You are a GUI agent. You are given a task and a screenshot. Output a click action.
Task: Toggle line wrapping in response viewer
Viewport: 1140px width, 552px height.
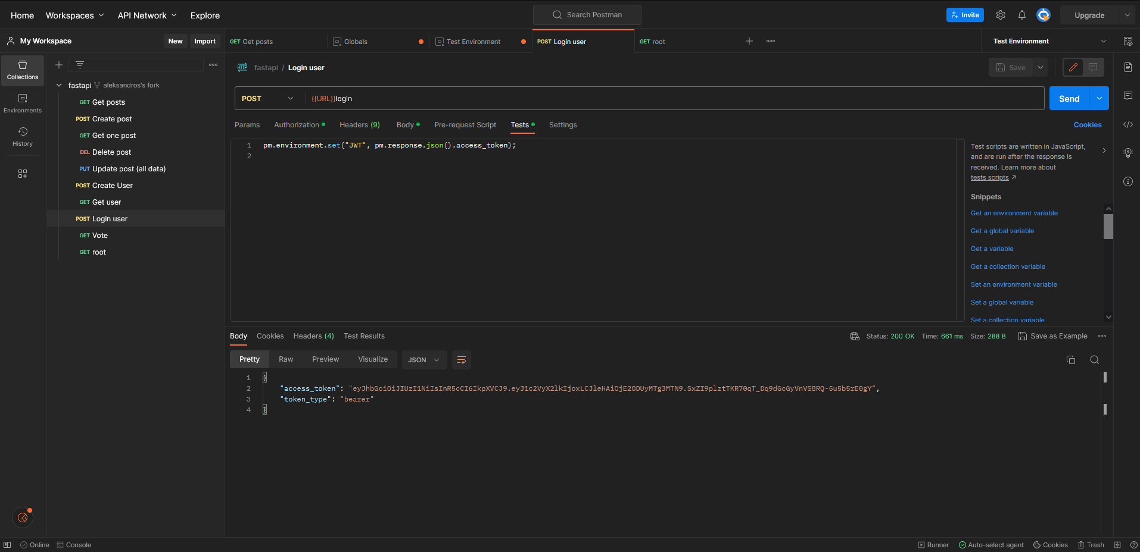(x=461, y=359)
